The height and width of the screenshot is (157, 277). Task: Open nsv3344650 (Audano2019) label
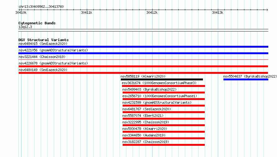click(144, 135)
